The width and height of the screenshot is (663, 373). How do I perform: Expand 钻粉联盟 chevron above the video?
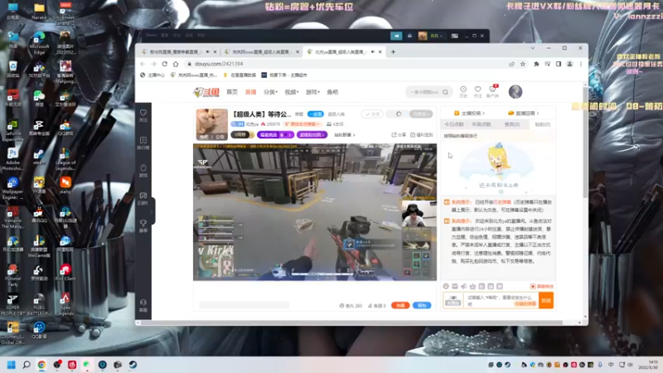(x=345, y=135)
